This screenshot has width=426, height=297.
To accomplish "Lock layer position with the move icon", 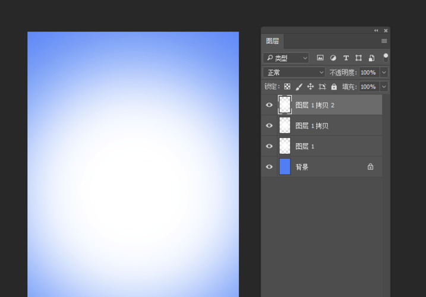I will 310,87.
